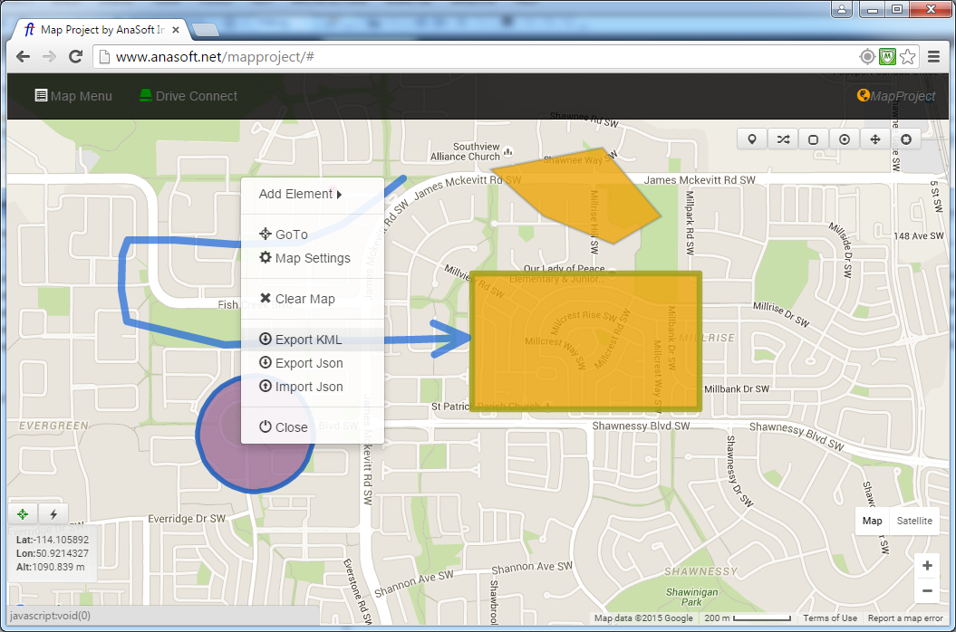
Task: Click the Lat:-114.105892 readout
Action: (x=53, y=540)
